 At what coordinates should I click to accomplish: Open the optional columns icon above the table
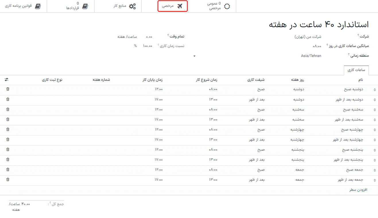click(6, 80)
